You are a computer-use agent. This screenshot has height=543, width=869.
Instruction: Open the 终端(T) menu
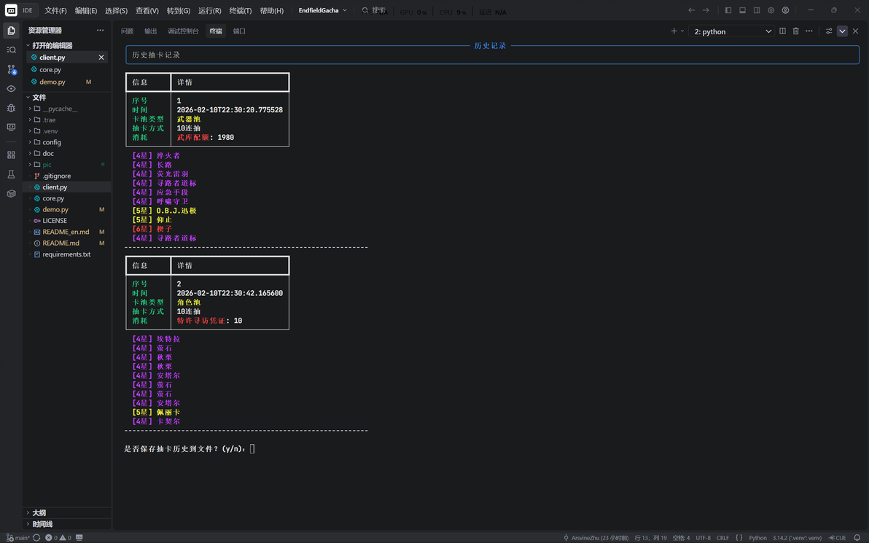[240, 10]
